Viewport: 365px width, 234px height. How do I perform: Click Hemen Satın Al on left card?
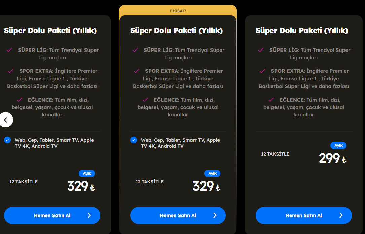point(52,215)
